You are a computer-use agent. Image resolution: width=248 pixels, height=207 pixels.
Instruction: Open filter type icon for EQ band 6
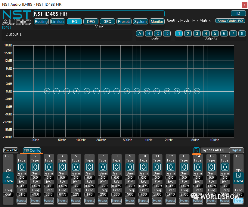89,167
